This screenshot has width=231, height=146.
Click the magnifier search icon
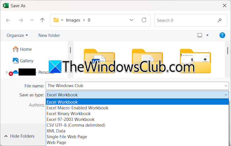219,20
